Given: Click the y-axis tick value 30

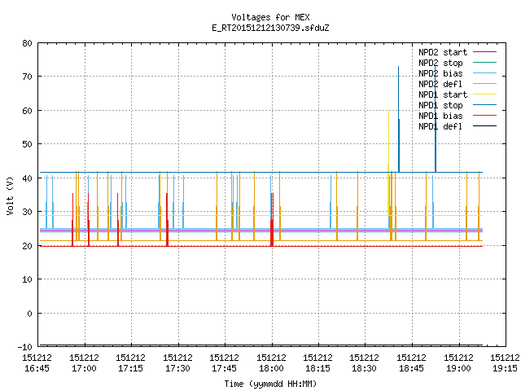Looking at the screenshot, I should pyautogui.click(x=27, y=212).
